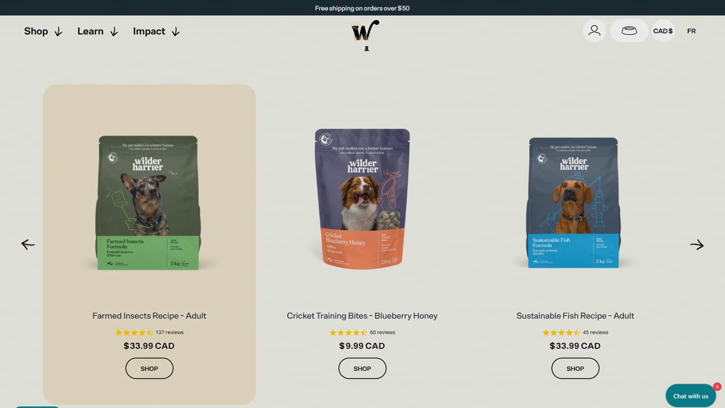This screenshot has height=408, width=725.
Task: Click the star rating under Sustainable Fish Recipe
Action: point(561,333)
